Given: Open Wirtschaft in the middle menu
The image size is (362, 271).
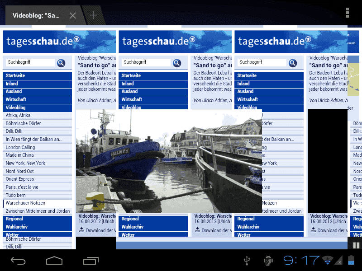Looking at the screenshot, I should point(153,99).
